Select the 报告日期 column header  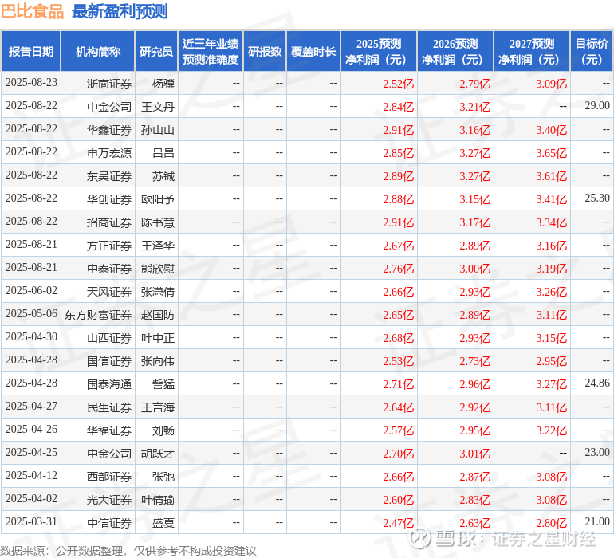pyautogui.click(x=31, y=51)
